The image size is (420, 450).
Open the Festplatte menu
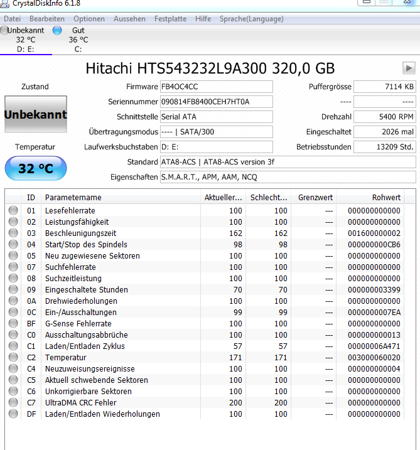click(x=170, y=19)
